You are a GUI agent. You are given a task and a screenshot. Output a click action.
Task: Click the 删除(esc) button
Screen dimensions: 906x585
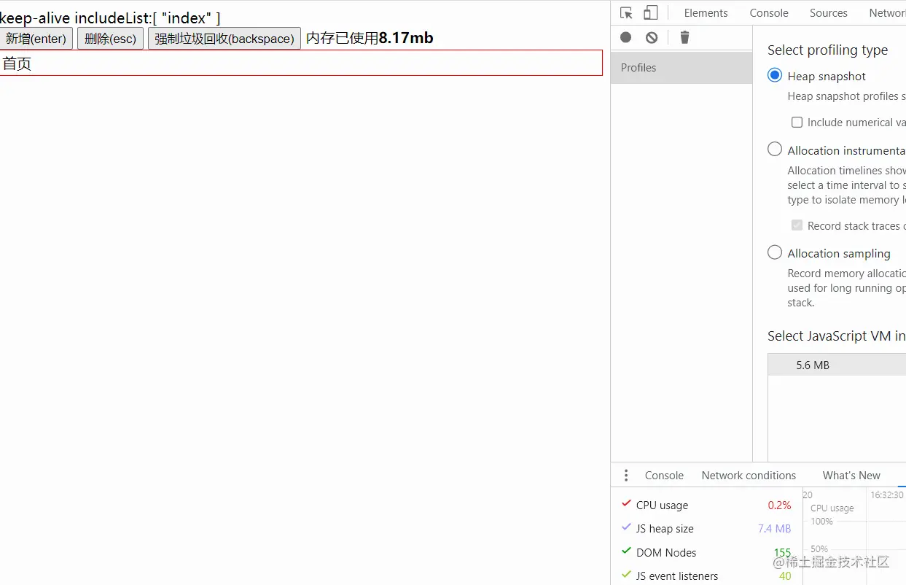(x=111, y=39)
